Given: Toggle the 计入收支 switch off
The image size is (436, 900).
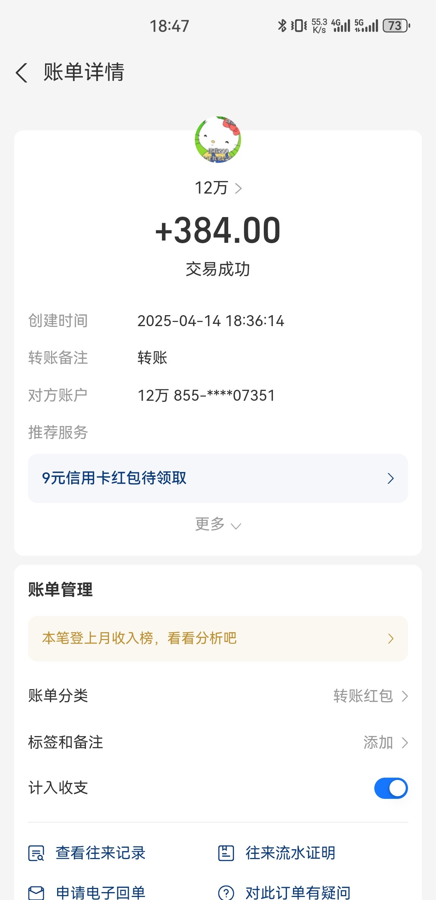Looking at the screenshot, I should (391, 788).
